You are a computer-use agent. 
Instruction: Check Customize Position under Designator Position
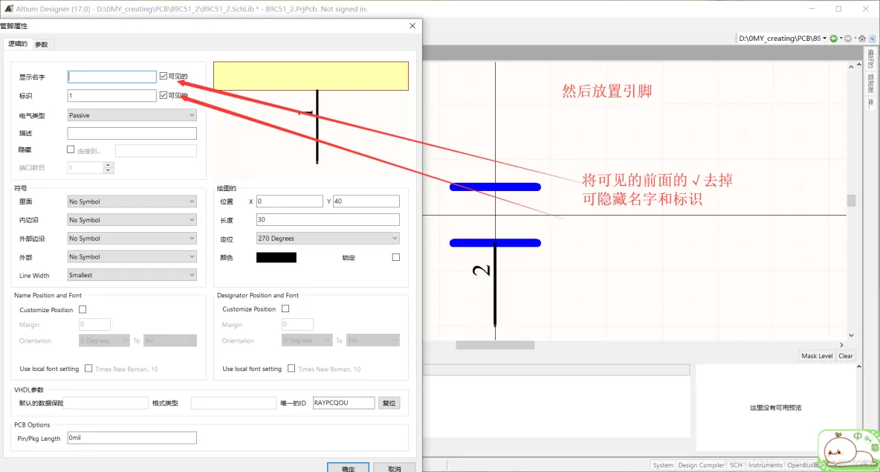[x=285, y=308]
